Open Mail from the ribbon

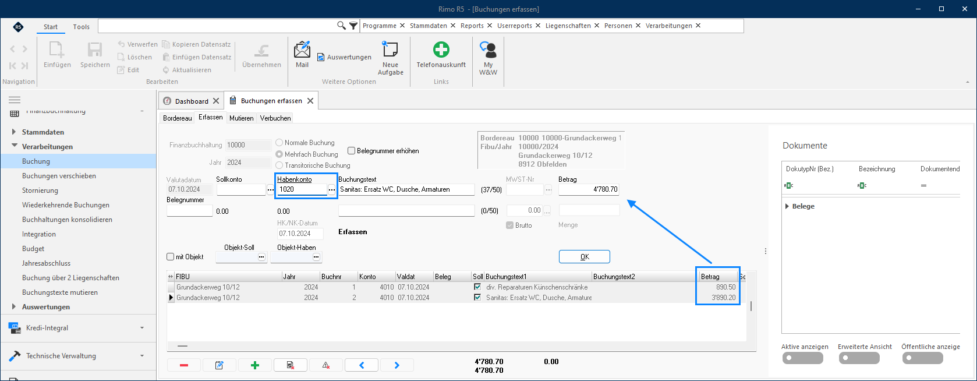pos(302,54)
